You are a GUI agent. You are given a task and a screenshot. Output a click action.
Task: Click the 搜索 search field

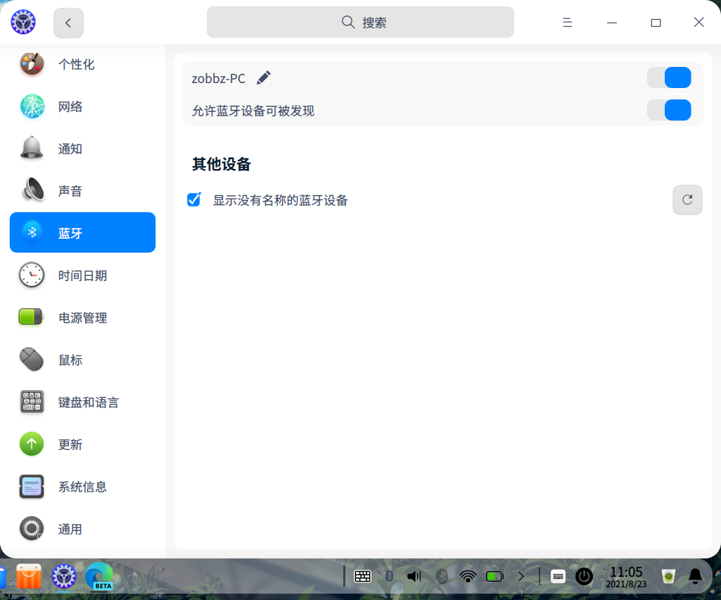pyautogui.click(x=360, y=22)
